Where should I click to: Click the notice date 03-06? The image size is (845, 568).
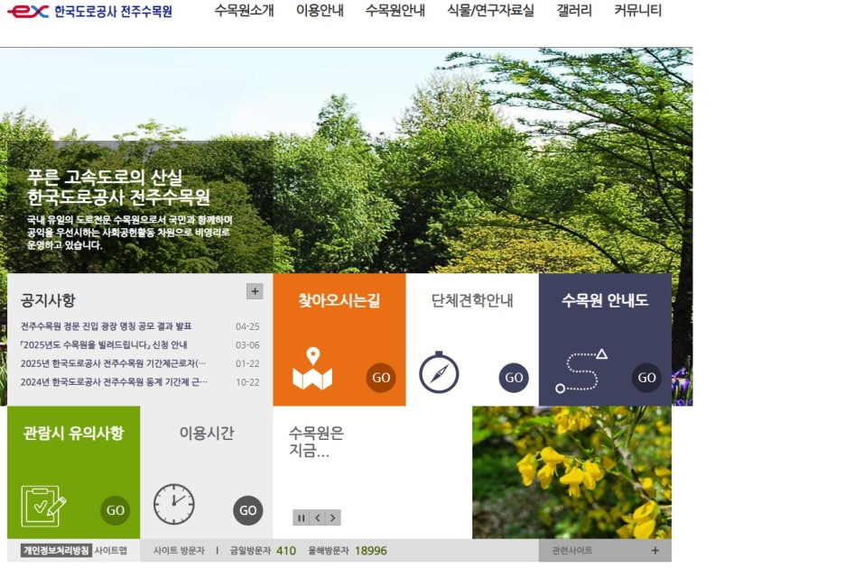(247, 345)
